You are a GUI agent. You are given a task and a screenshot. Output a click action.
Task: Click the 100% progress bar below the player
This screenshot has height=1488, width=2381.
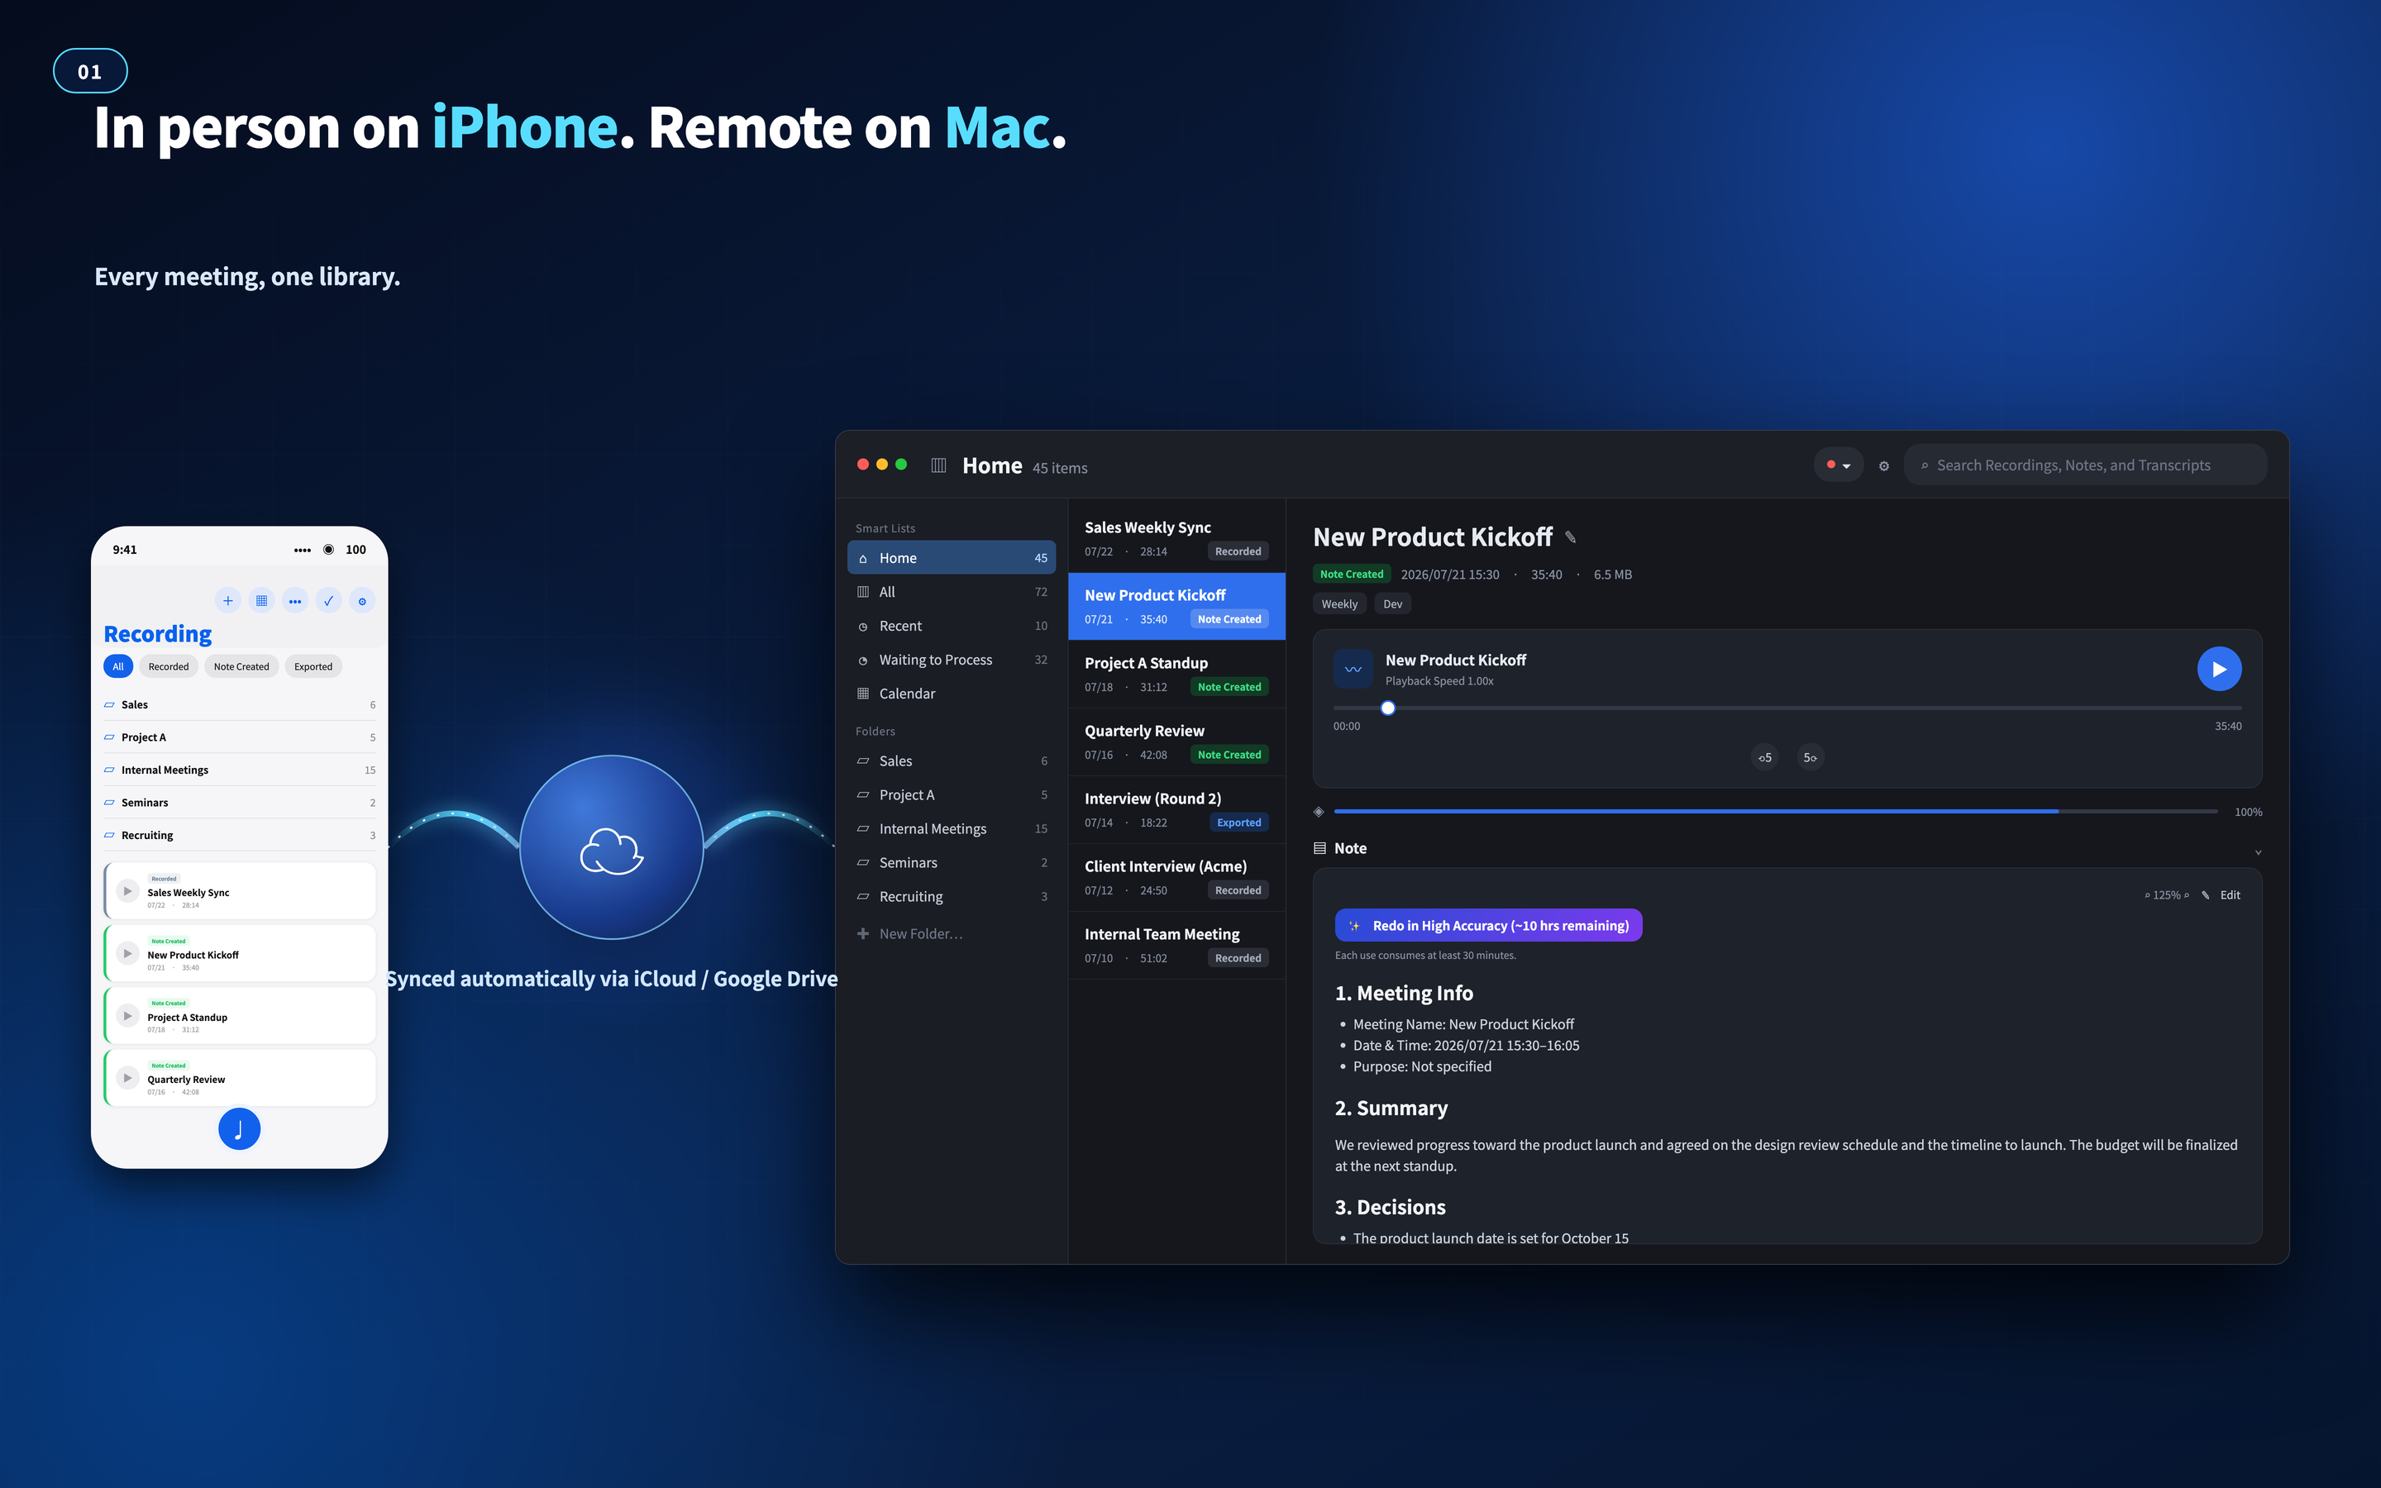coord(1775,812)
